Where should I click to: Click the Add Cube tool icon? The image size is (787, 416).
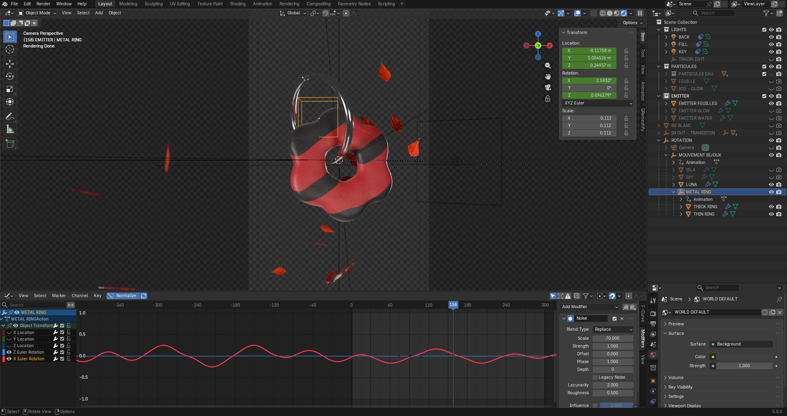click(x=10, y=143)
